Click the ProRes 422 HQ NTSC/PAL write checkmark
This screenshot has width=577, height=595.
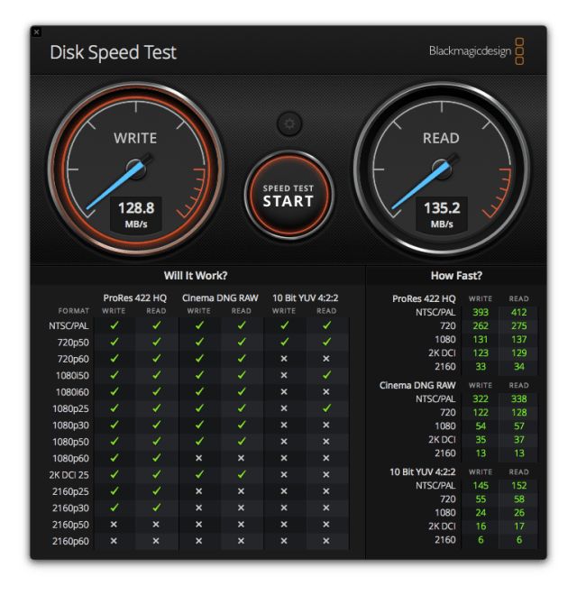click(114, 325)
